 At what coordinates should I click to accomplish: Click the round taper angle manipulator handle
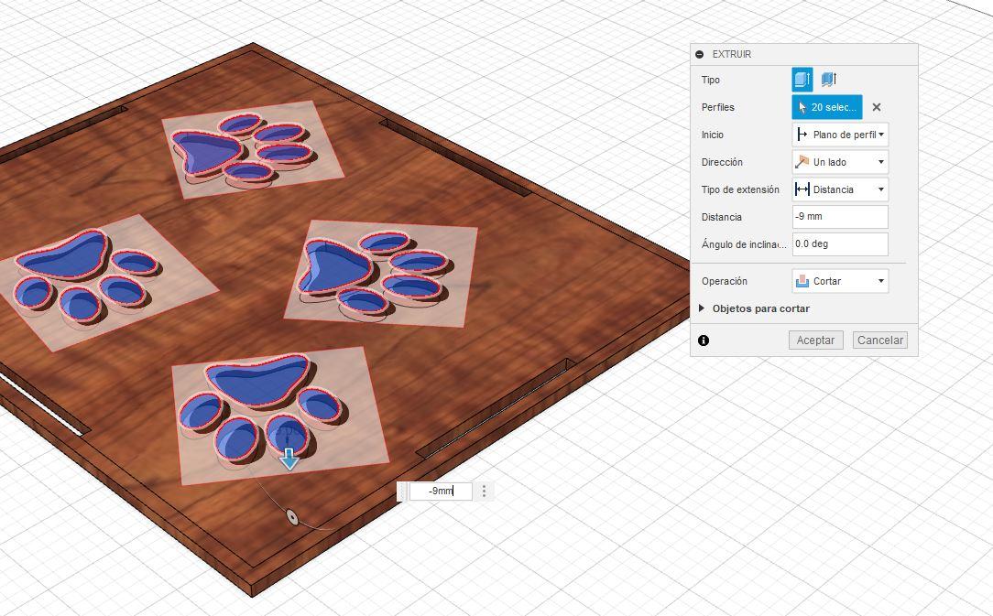pyautogui.click(x=292, y=516)
